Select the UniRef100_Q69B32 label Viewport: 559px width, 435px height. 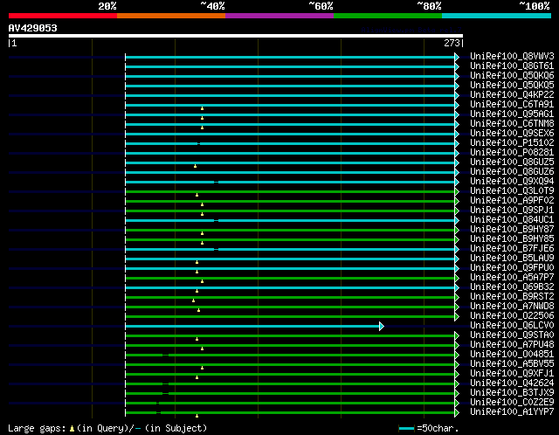[x=512, y=287]
